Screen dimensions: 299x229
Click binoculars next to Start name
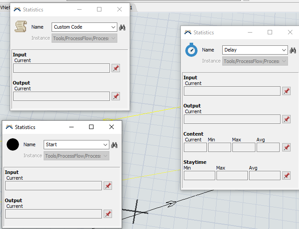115,145
